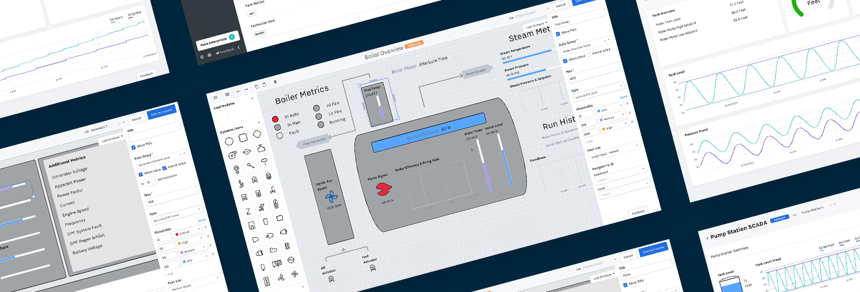Pick the diamond shape from Dynamic Icons
Screen dimensions: 860x292
[x=257, y=134]
